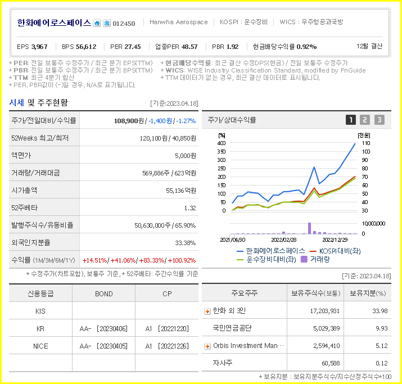Image resolution: width=402 pixels, height=384 pixels.
Task: Toggle the KOSPI대비(좌) red legend entry
Action: tap(335, 251)
